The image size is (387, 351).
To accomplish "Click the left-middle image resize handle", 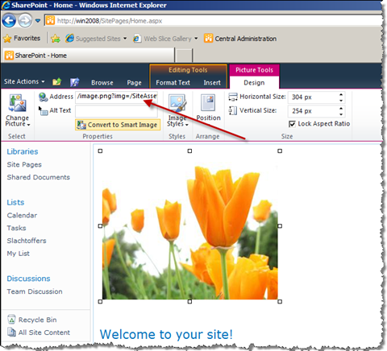I will point(100,226).
